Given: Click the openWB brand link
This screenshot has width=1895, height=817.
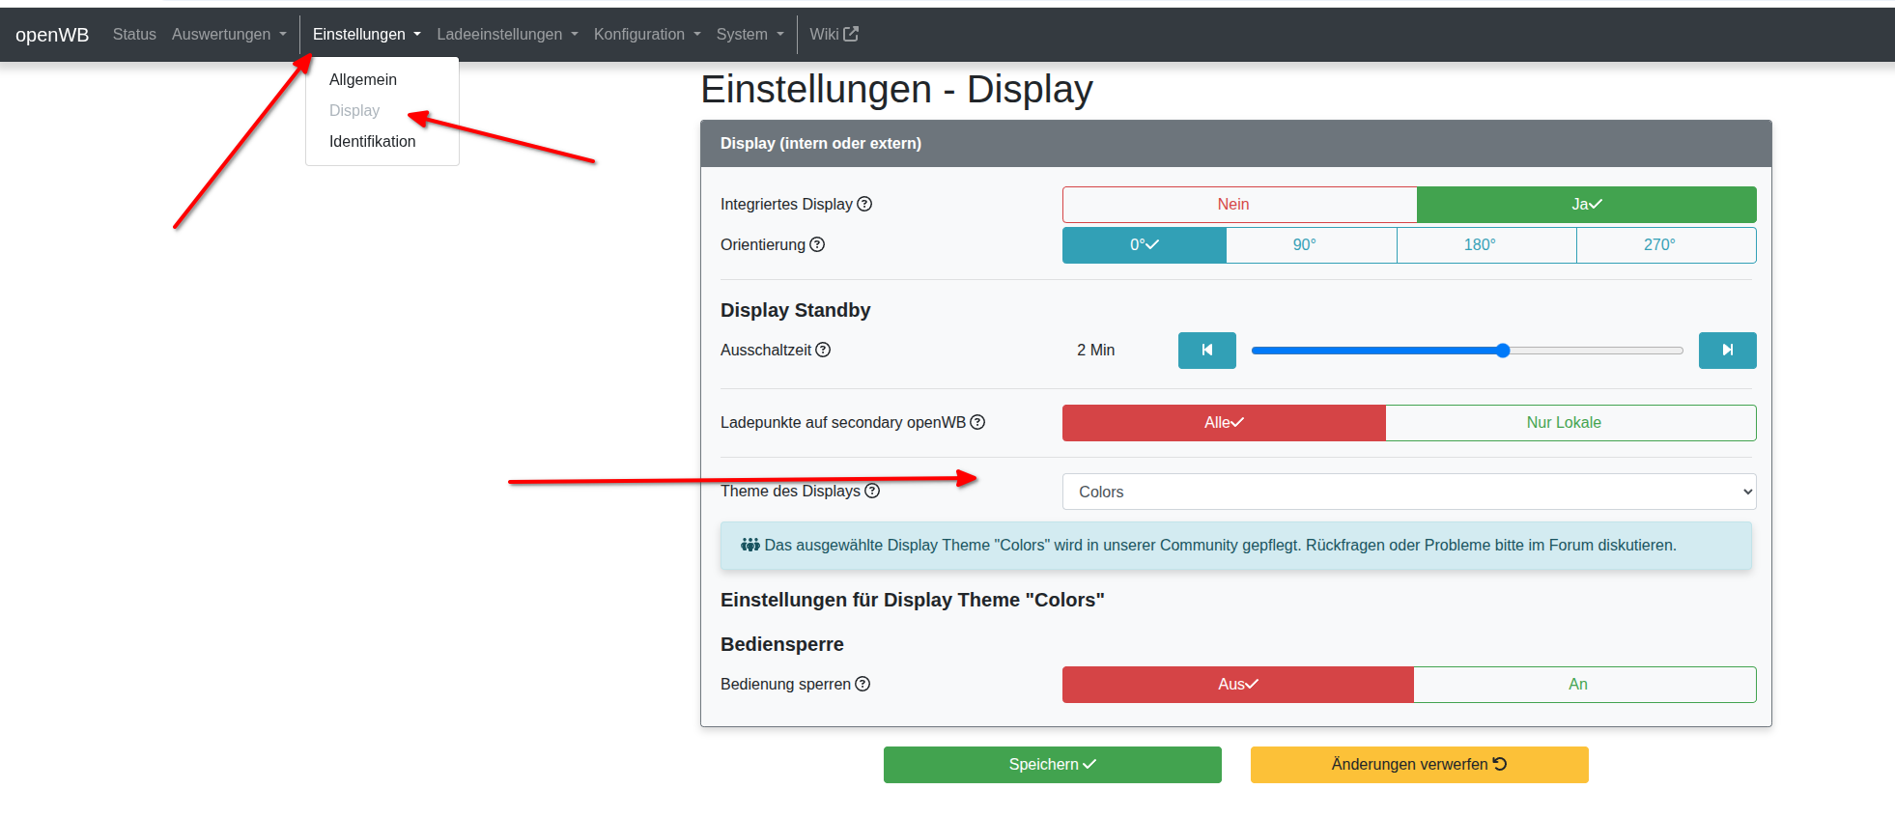Looking at the screenshot, I should coord(52,35).
